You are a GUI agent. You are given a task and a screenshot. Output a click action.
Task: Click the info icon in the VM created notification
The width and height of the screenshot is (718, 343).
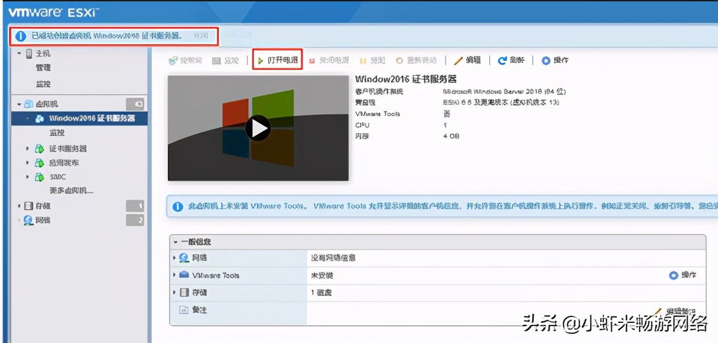[21, 36]
